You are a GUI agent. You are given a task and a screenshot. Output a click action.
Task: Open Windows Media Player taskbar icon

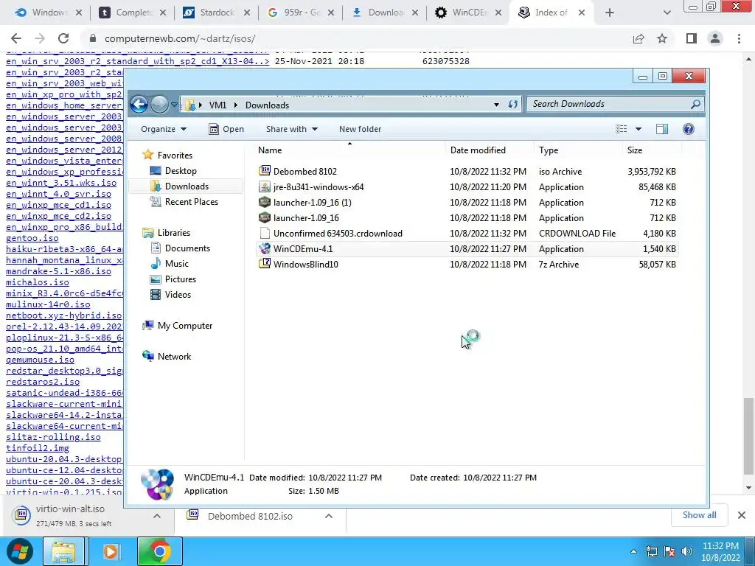(111, 551)
